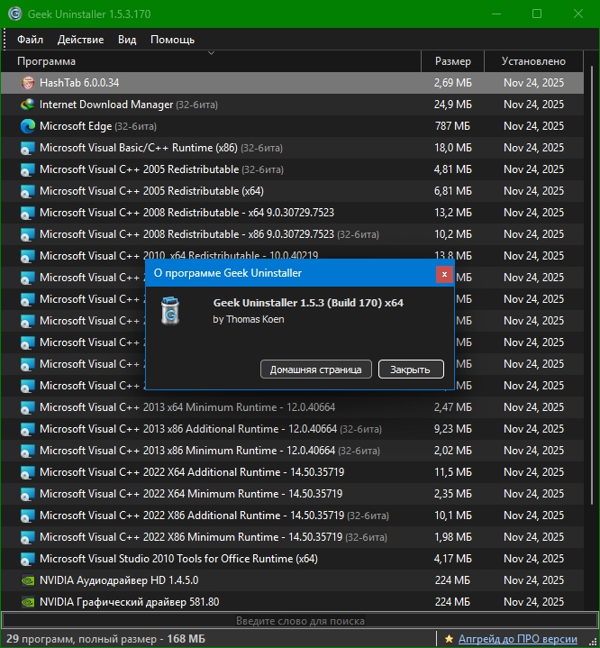
Task: Click the Visual C++ 2008 x64 9.0.30729.7523 icon
Action: pos(28,213)
